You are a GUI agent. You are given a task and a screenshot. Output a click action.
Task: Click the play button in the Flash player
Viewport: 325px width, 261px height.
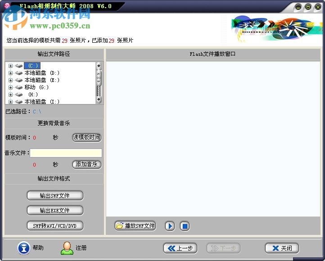click(170, 226)
